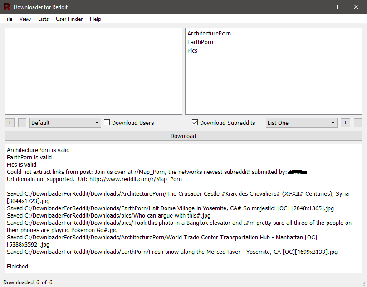The height and width of the screenshot is (287, 367).
Task: Minimize the Downloader for Reddit window
Action: pos(315,7)
